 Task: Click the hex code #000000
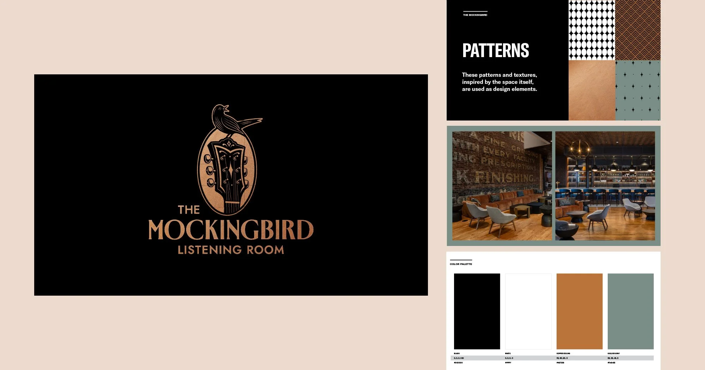click(458, 363)
